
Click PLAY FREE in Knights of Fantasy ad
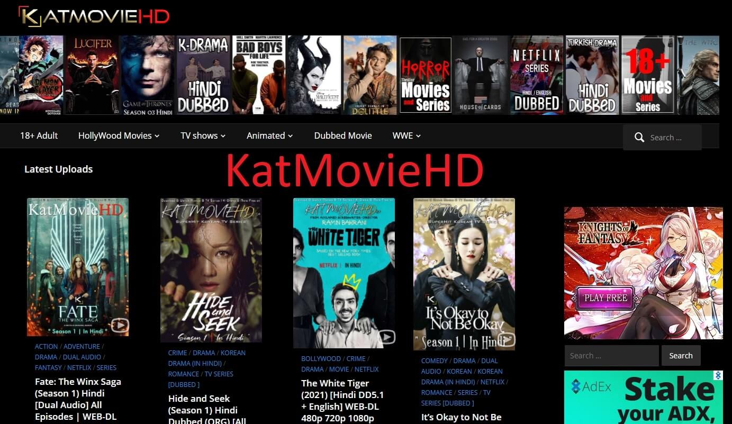pos(606,298)
